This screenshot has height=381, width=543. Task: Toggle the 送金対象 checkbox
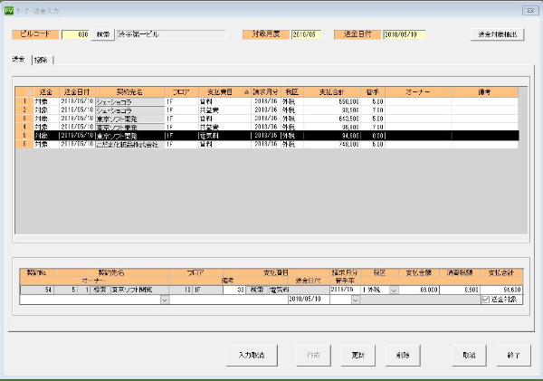pos(485,300)
